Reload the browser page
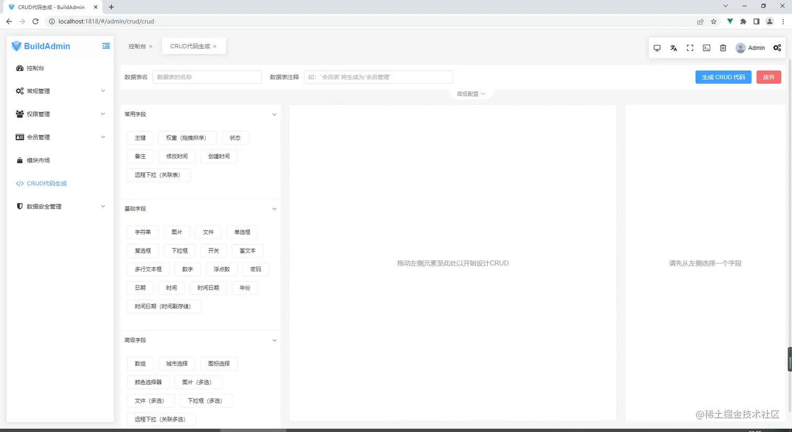 click(36, 21)
